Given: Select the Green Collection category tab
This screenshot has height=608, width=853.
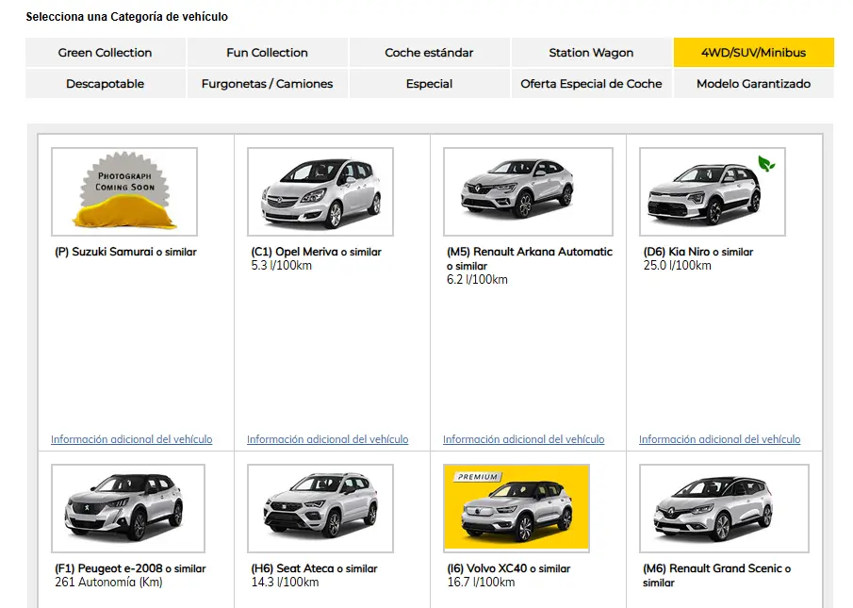Looking at the screenshot, I should (x=105, y=53).
